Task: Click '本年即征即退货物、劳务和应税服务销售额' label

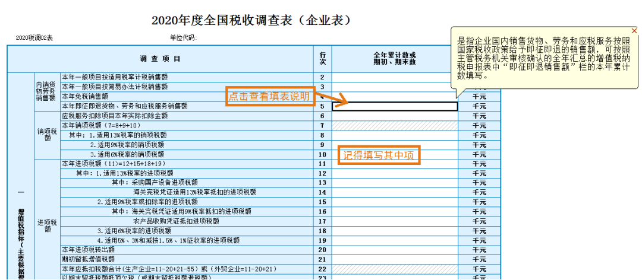Action: coord(124,106)
